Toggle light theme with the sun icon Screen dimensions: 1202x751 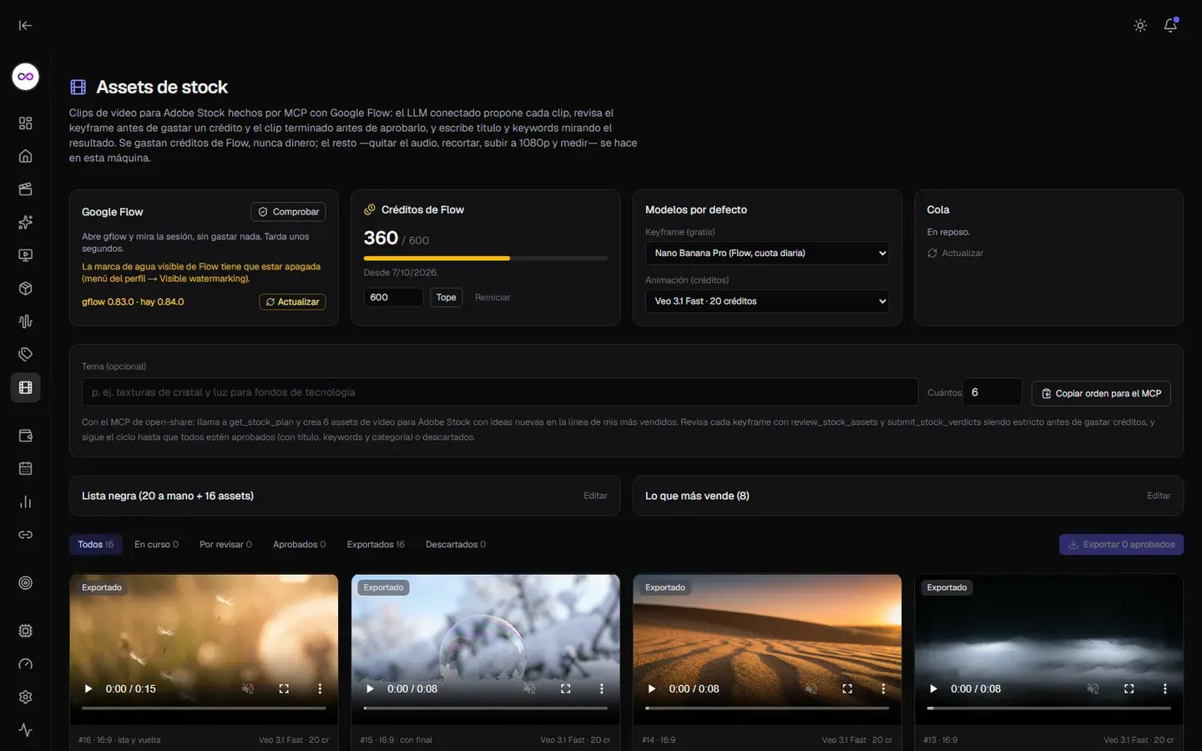click(x=1140, y=26)
